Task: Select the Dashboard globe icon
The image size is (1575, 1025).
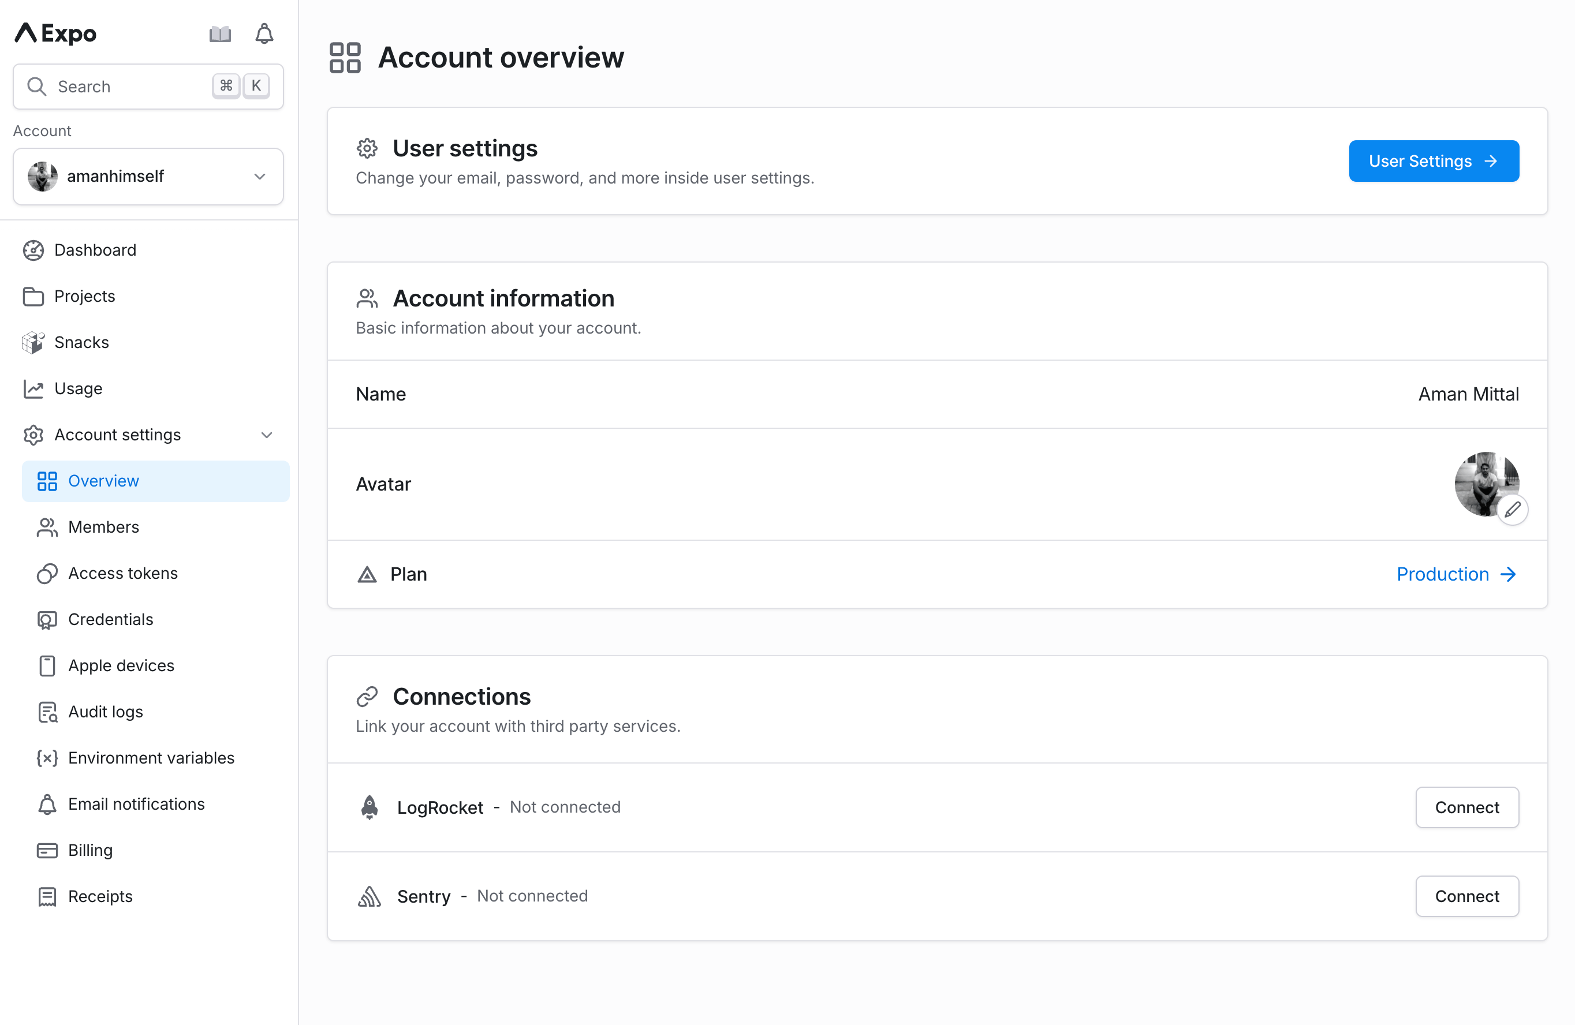Action: [x=33, y=250]
